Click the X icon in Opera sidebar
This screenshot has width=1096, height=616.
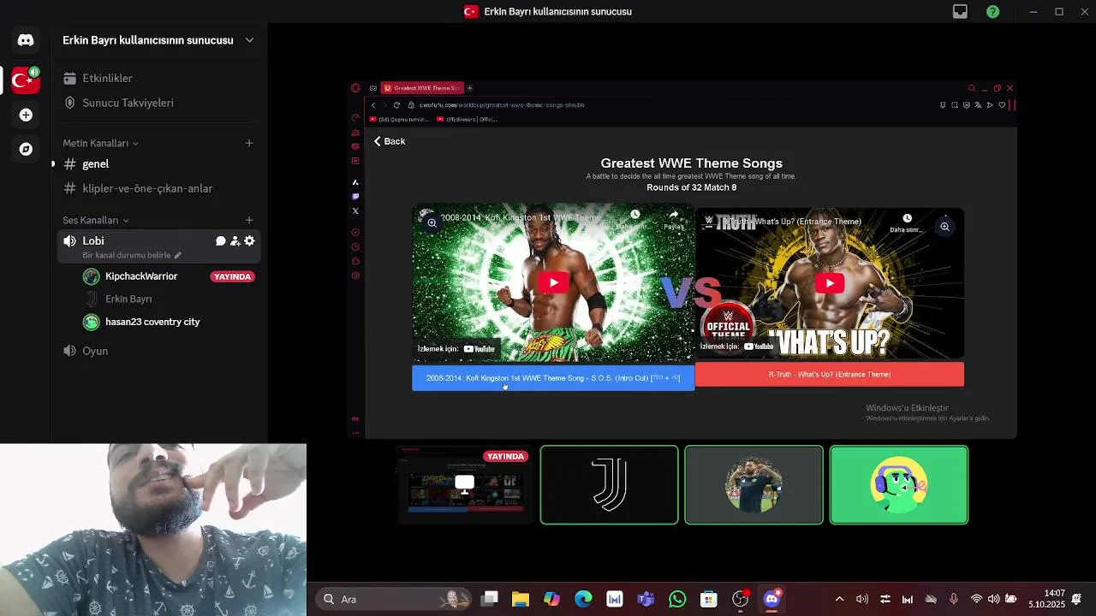click(355, 210)
